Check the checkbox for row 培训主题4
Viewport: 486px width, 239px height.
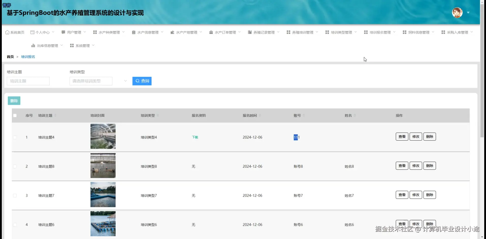[15, 137]
